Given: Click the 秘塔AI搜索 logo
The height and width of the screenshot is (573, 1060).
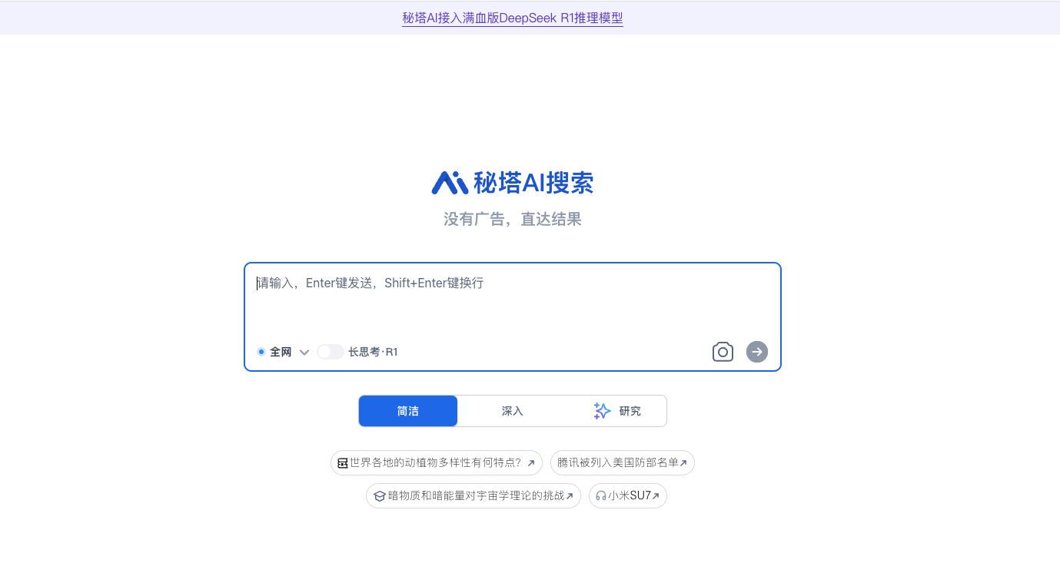Looking at the screenshot, I should pyautogui.click(x=513, y=183).
